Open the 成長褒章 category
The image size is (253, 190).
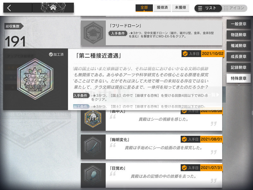[x=238, y=57]
